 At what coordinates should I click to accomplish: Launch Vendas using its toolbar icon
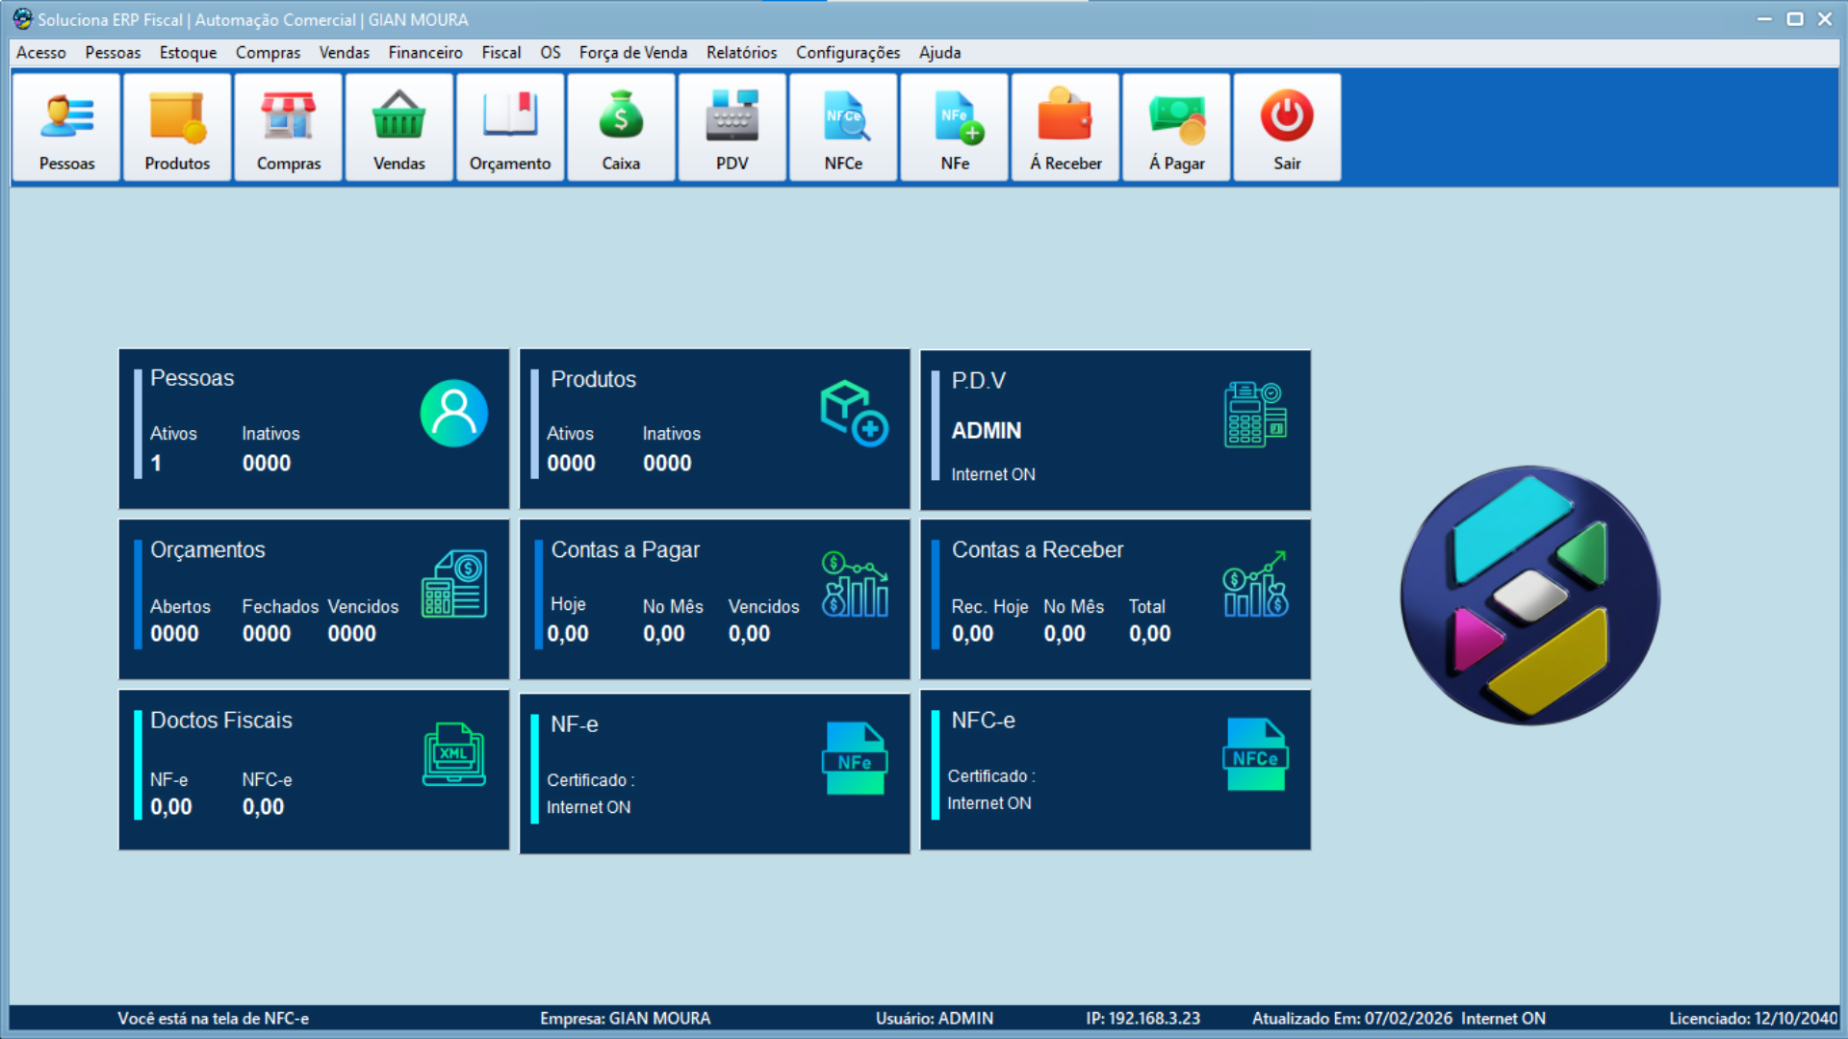(398, 126)
